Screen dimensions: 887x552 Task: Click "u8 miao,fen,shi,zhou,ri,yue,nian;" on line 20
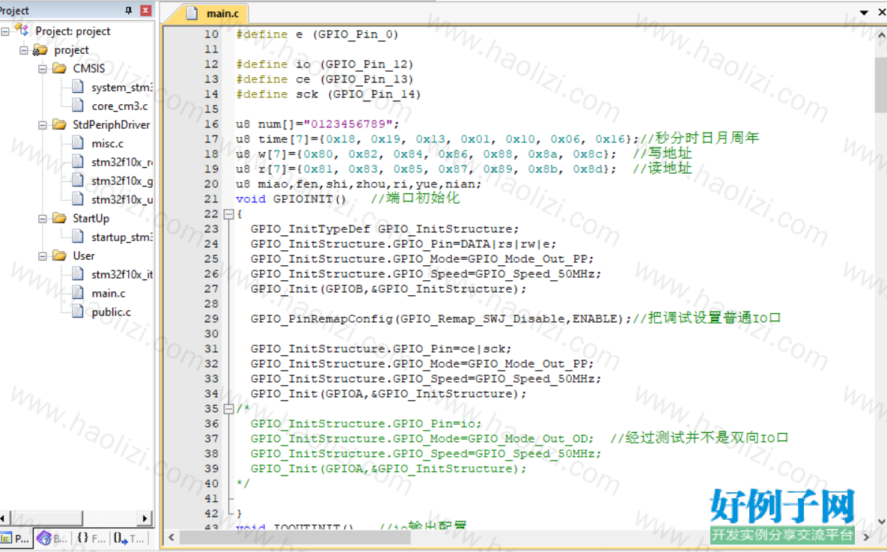[x=358, y=184]
